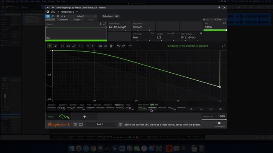Select the Scratch wave preset

(x=73, y=108)
